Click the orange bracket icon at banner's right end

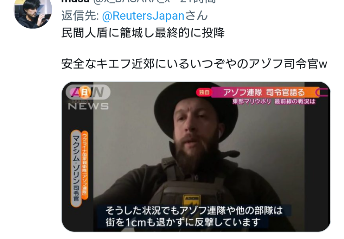pyautogui.click(x=322, y=92)
